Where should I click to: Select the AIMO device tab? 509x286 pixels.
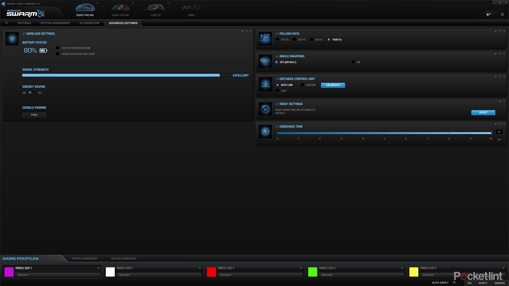point(191,10)
